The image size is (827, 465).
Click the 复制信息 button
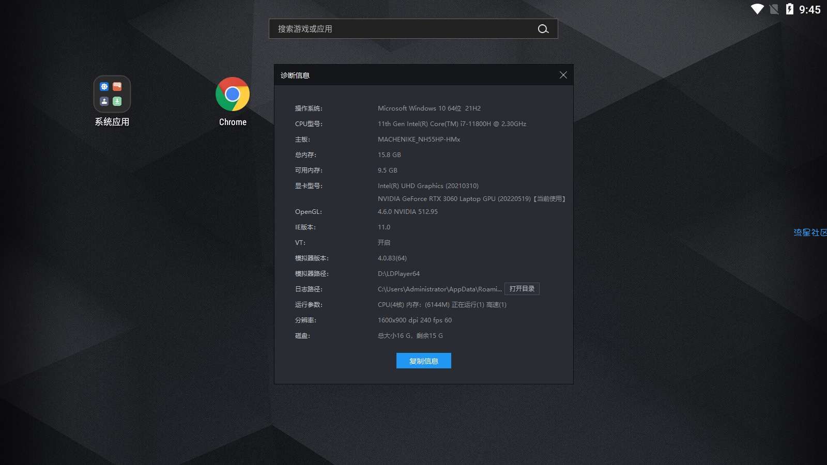click(424, 361)
